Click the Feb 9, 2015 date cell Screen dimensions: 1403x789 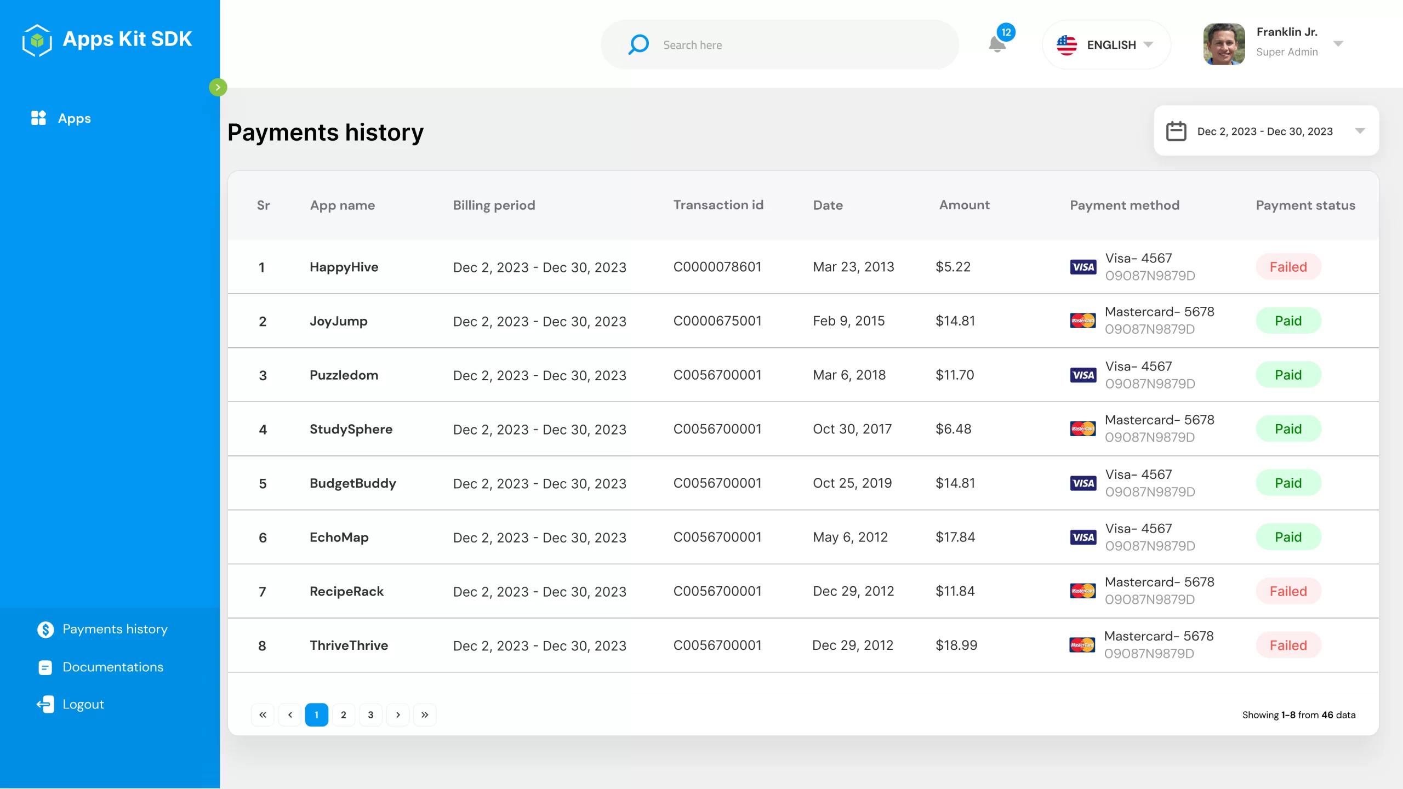pos(848,321)
